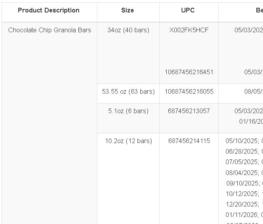Click the 5.1oz (6 bars) size cell
Image resolution: width=263 pixels, height=224 pixels.
[128, 111]
